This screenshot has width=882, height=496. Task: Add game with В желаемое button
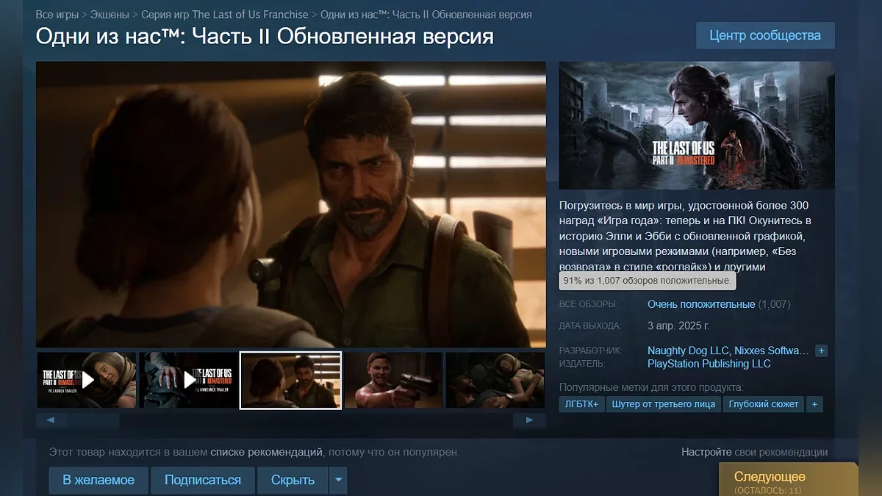98,480
